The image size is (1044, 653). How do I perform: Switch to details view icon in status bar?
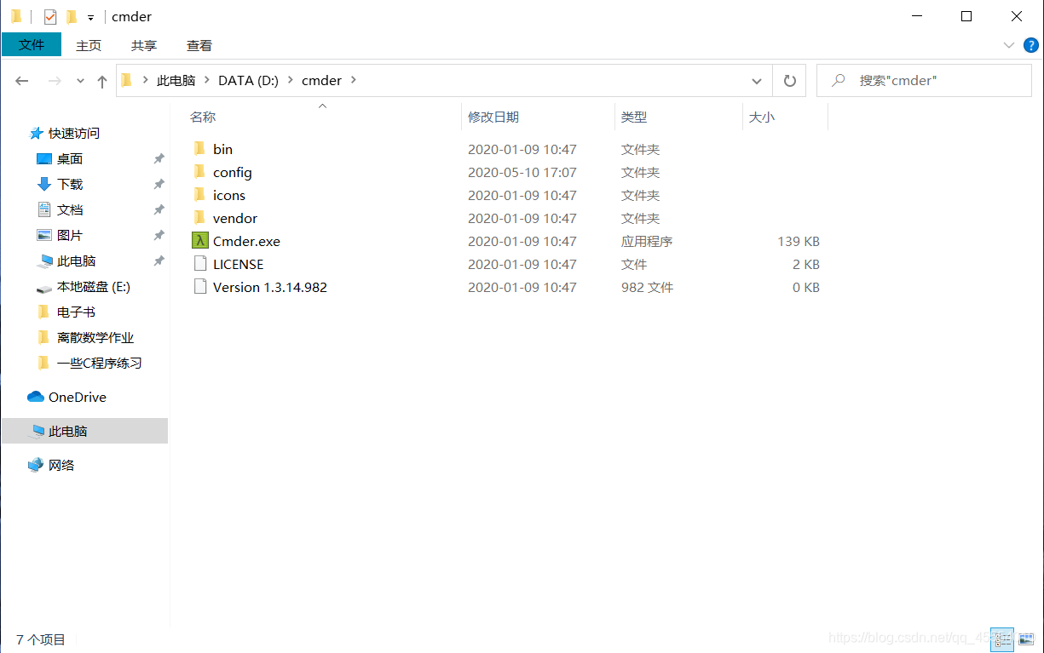[x=1002, y=639]
